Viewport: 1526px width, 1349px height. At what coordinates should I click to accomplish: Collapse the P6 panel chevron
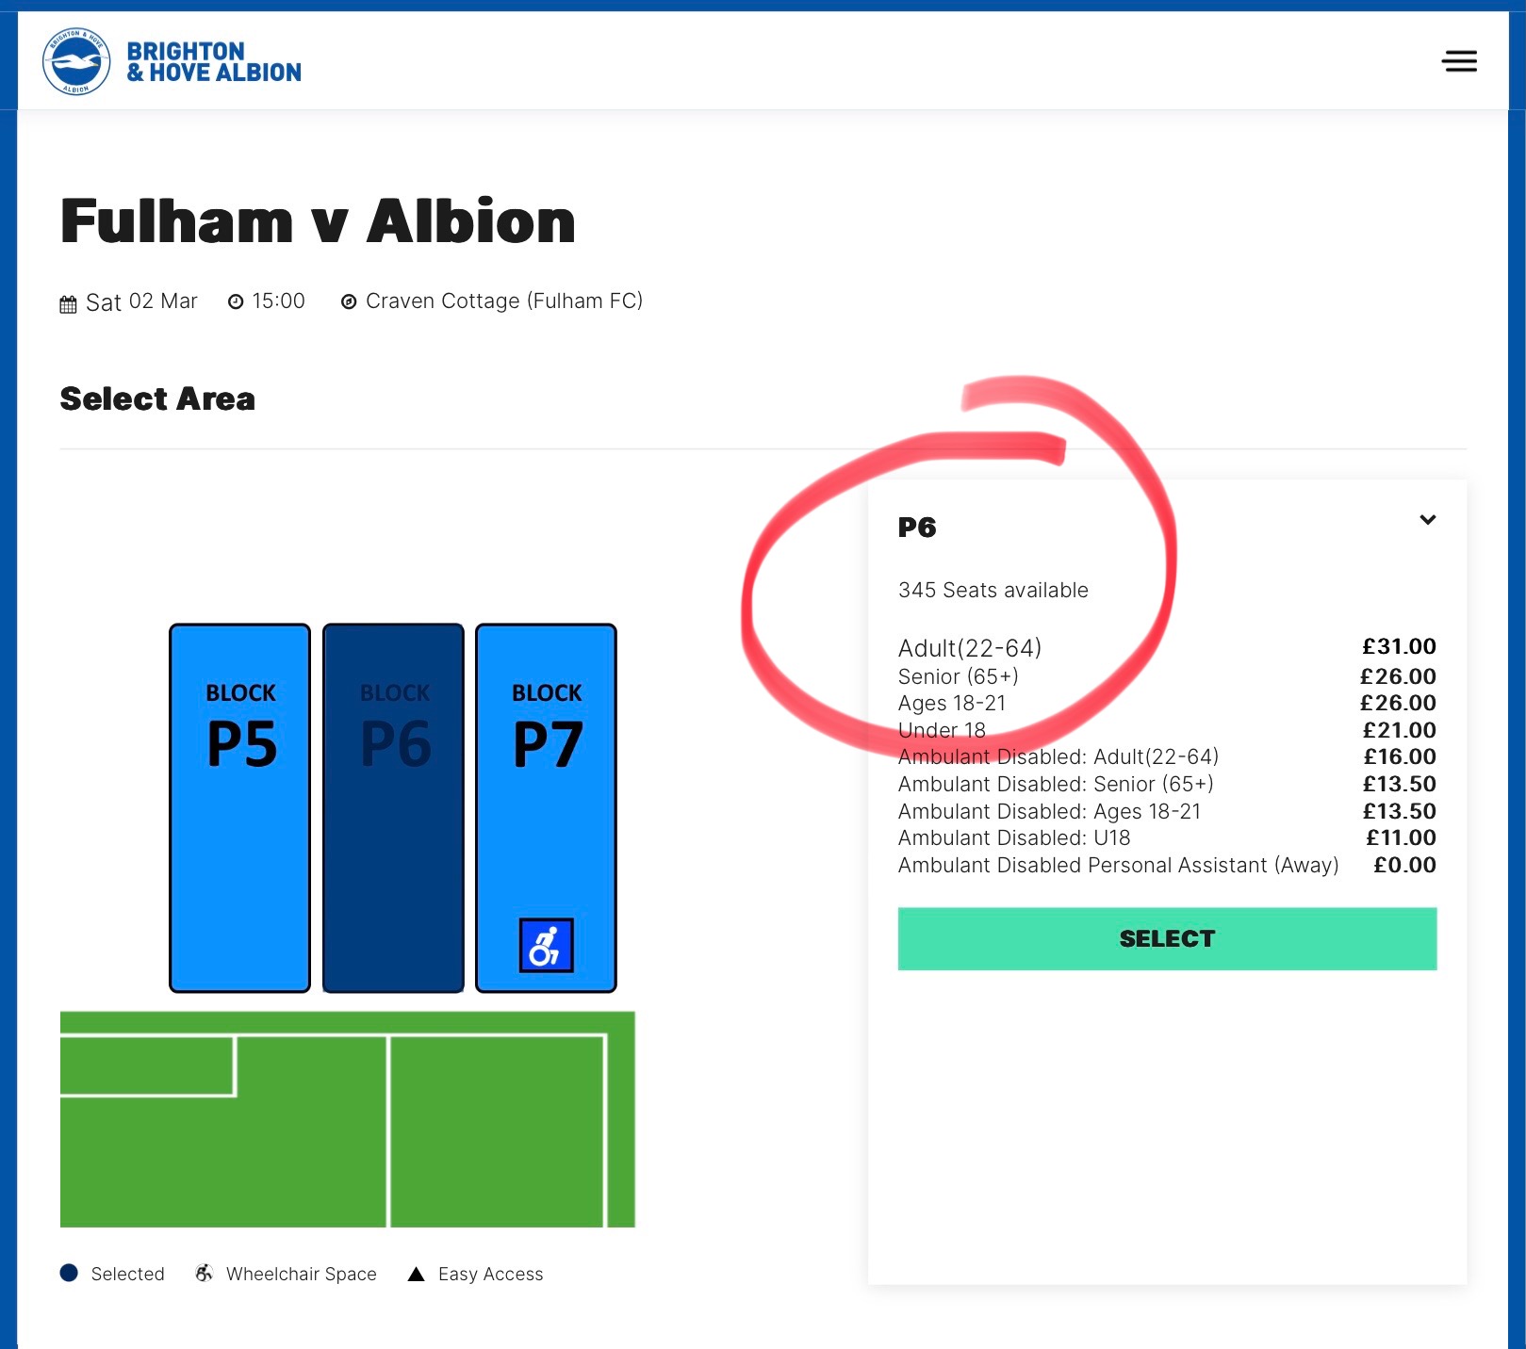point(1428,519)
